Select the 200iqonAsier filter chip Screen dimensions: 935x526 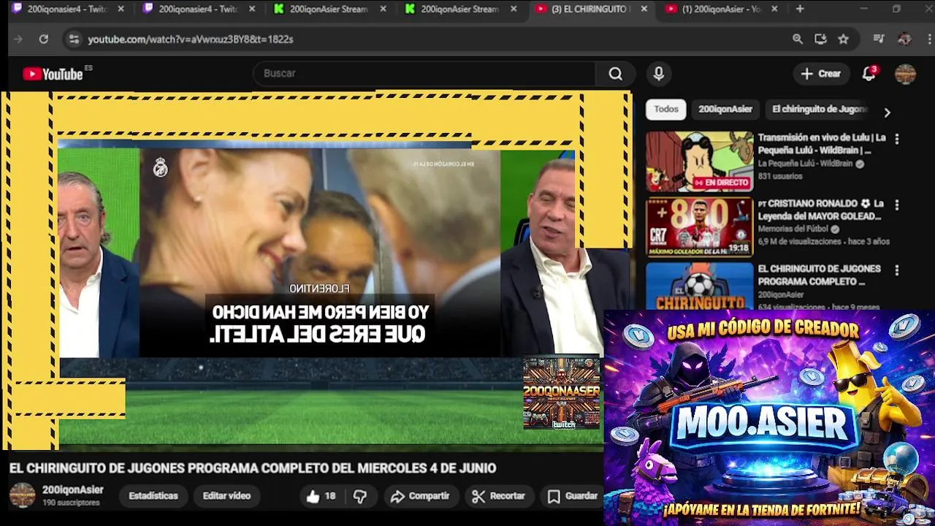725,109
